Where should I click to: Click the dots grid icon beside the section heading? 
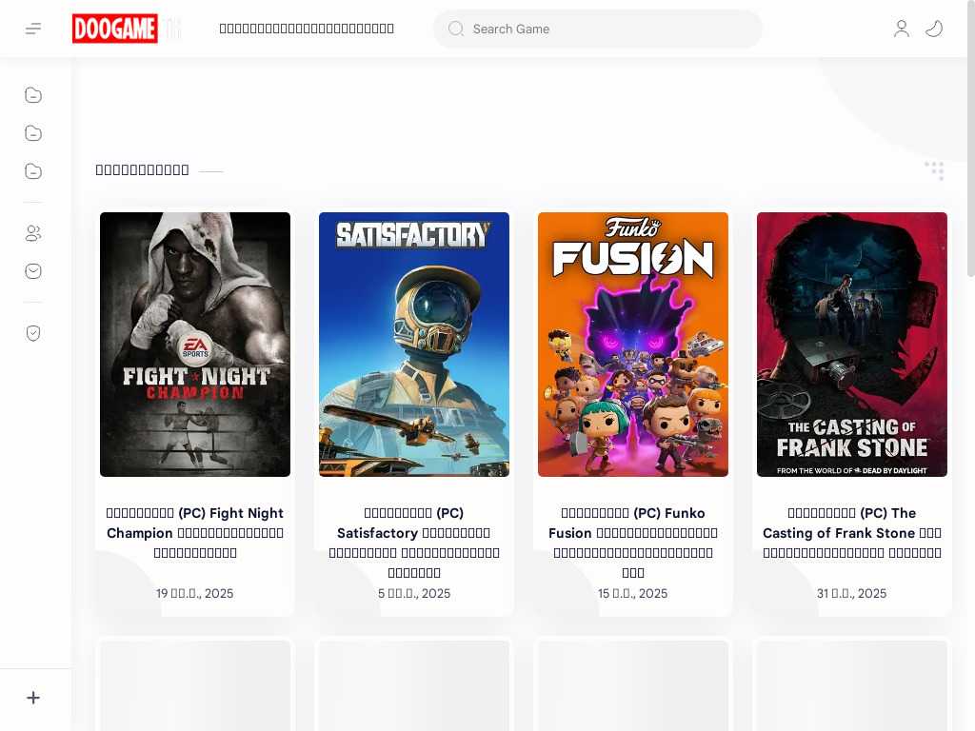(x=935, y=170)
